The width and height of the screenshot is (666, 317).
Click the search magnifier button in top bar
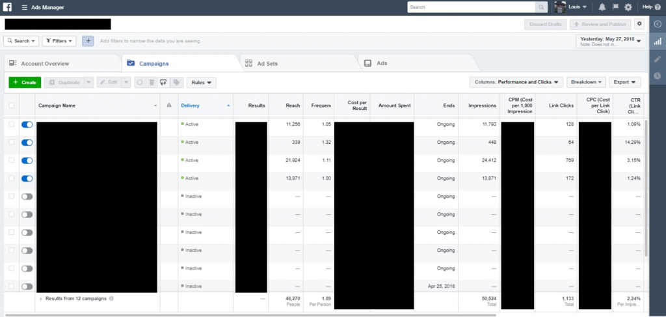click(x=541, y=7)
